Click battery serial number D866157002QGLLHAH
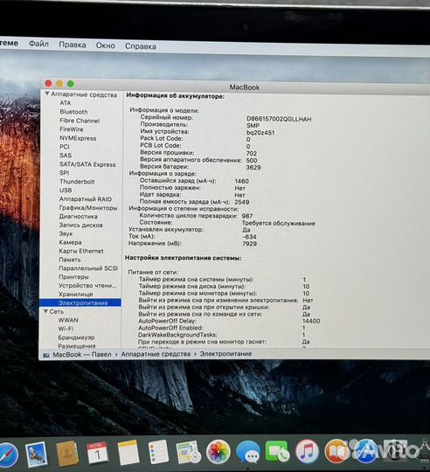This screenshot has height=472, width=430. tap(279, 119)
